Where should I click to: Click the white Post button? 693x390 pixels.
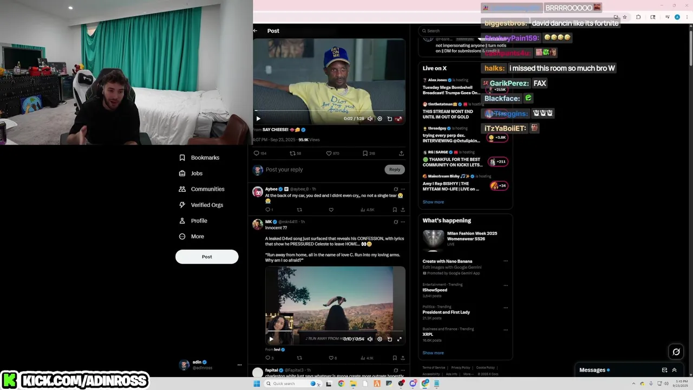207,257
